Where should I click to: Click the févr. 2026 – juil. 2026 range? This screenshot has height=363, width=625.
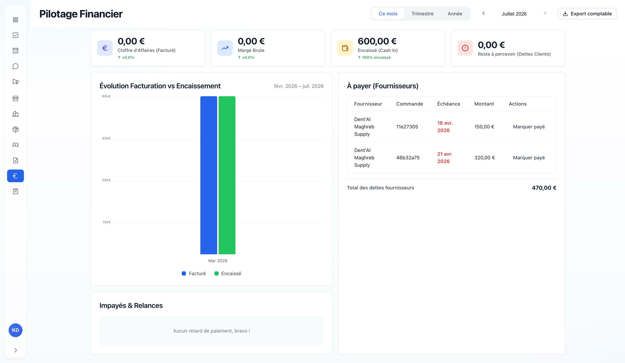pos(299,86)
